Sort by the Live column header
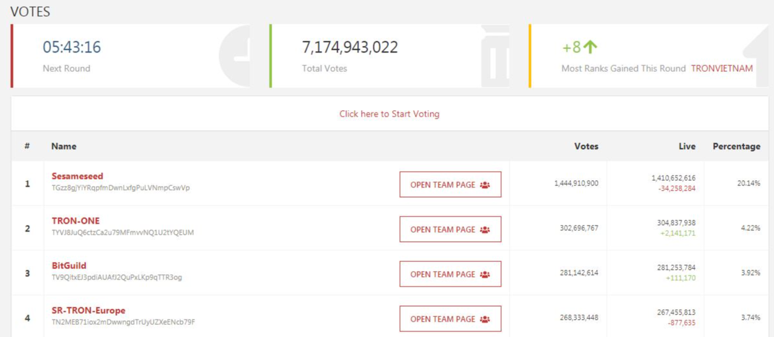 687,146
